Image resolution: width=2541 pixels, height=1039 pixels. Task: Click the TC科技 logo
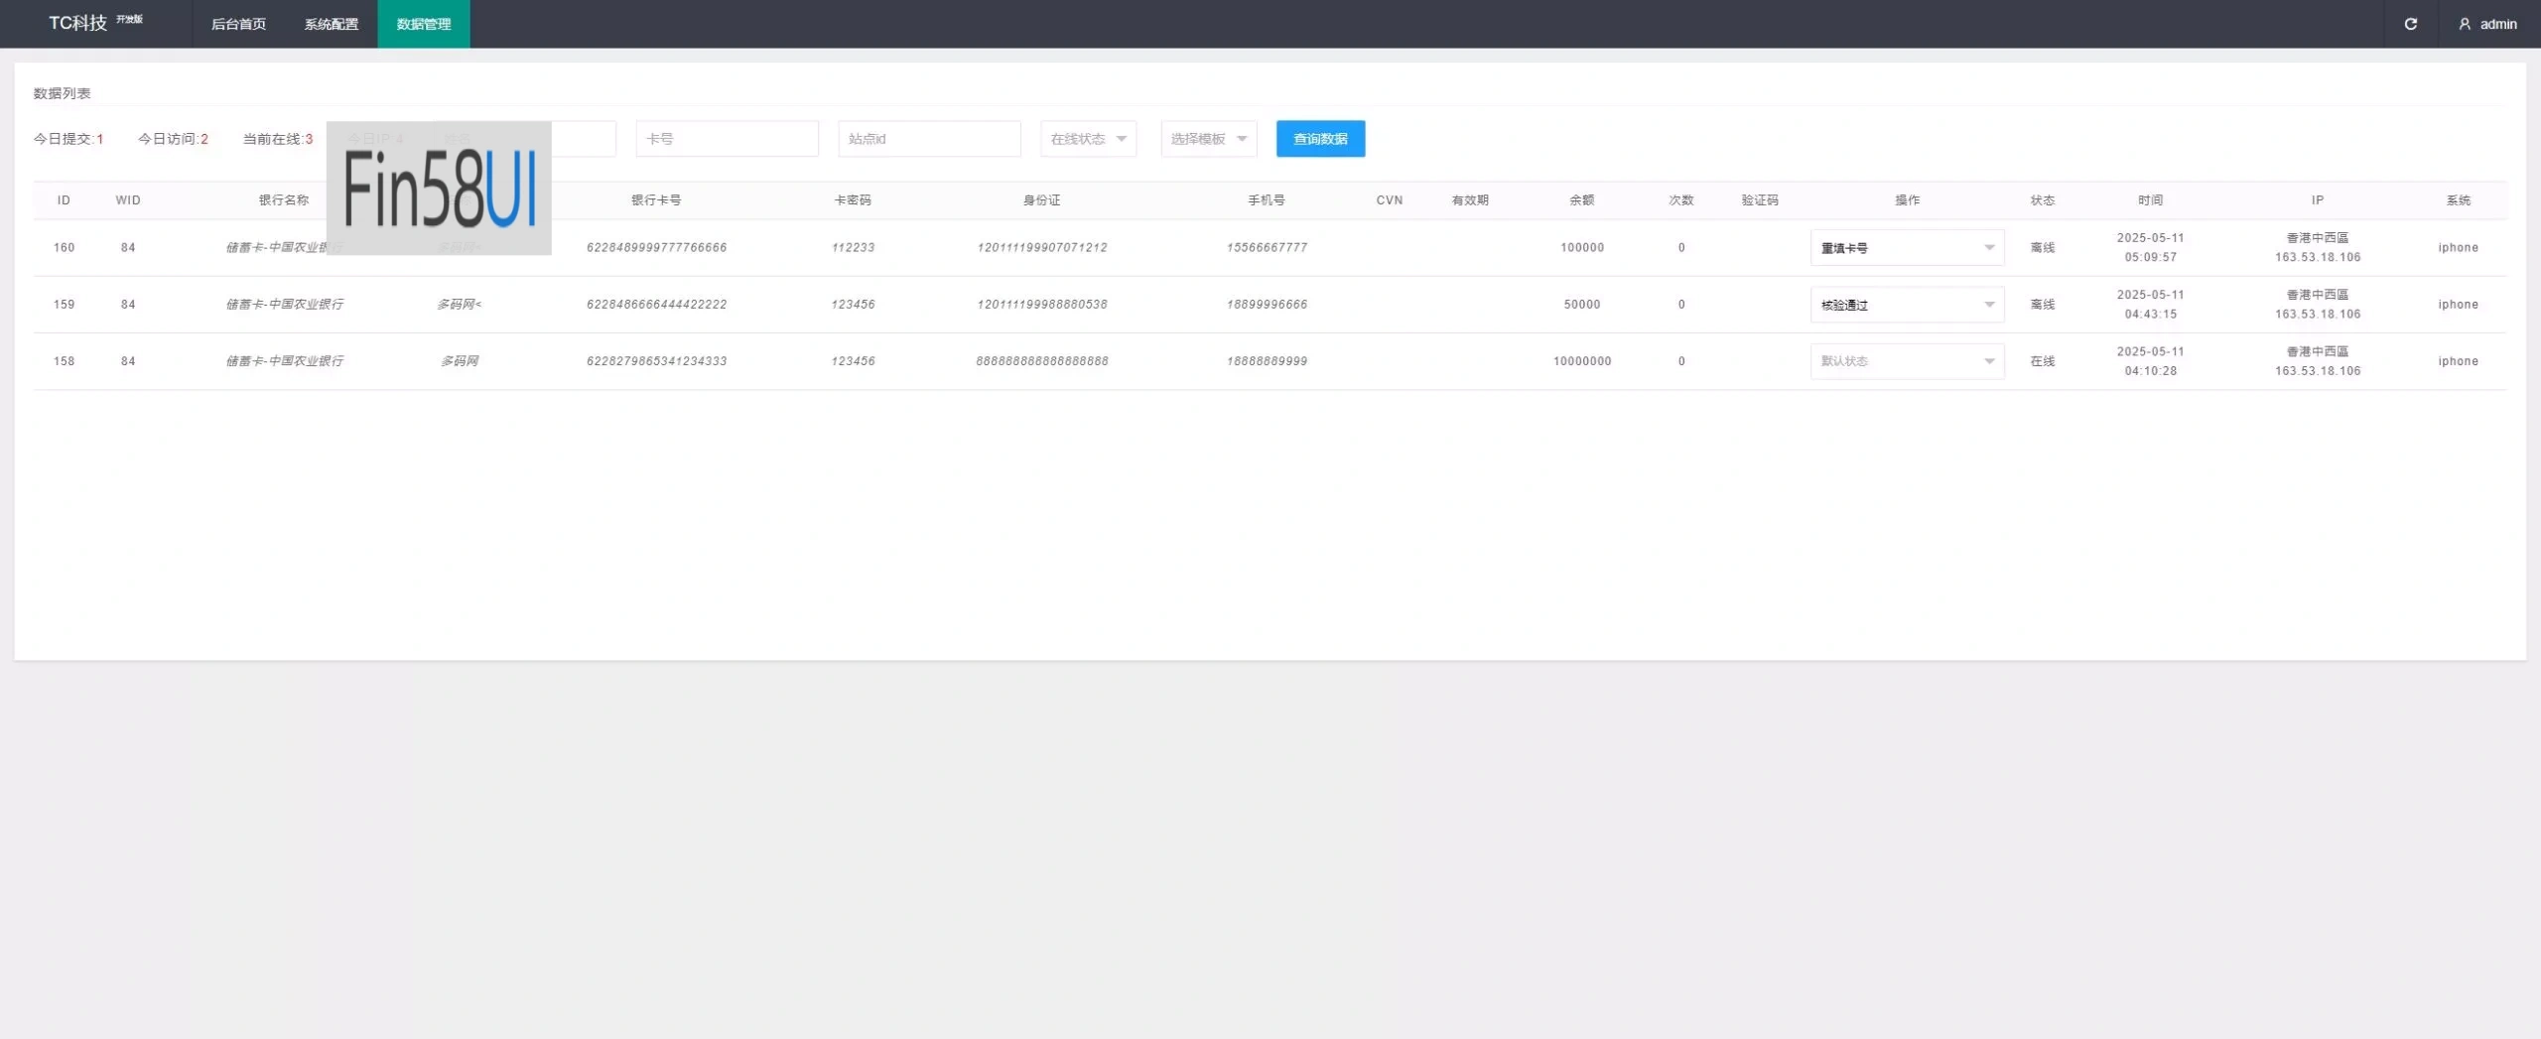78,23
